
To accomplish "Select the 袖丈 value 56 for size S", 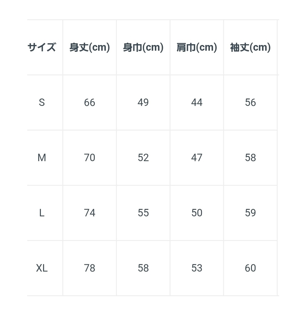I will tap(250, 102).
